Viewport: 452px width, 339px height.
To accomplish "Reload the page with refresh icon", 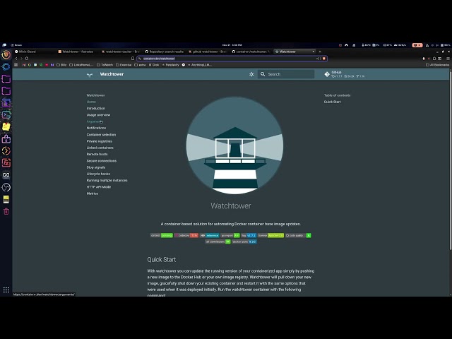I will [x=27, y=59].
